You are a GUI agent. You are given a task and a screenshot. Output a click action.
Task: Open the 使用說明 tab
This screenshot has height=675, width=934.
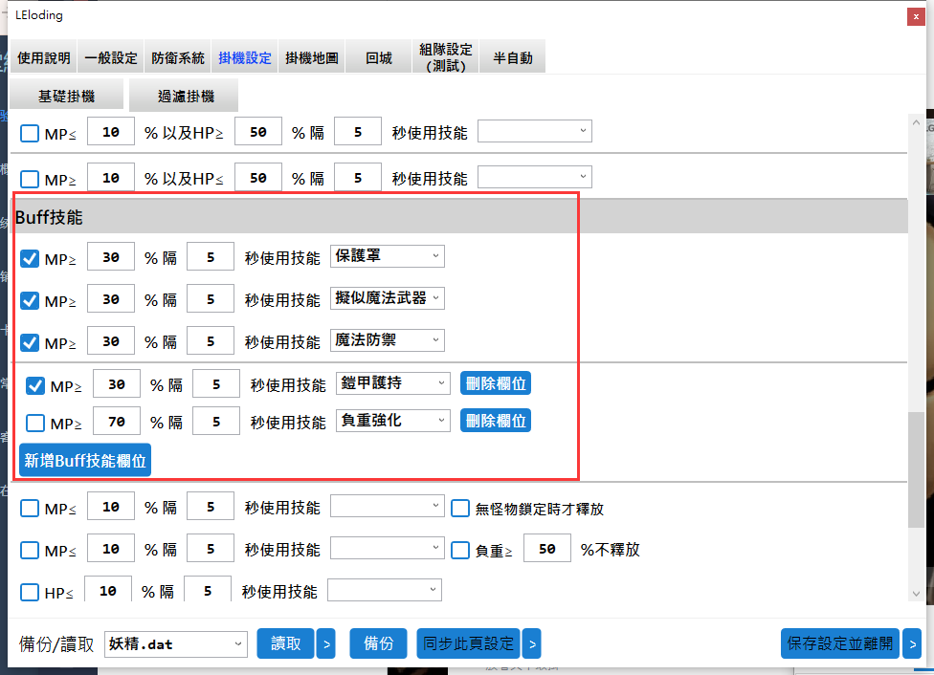[43, 57]
